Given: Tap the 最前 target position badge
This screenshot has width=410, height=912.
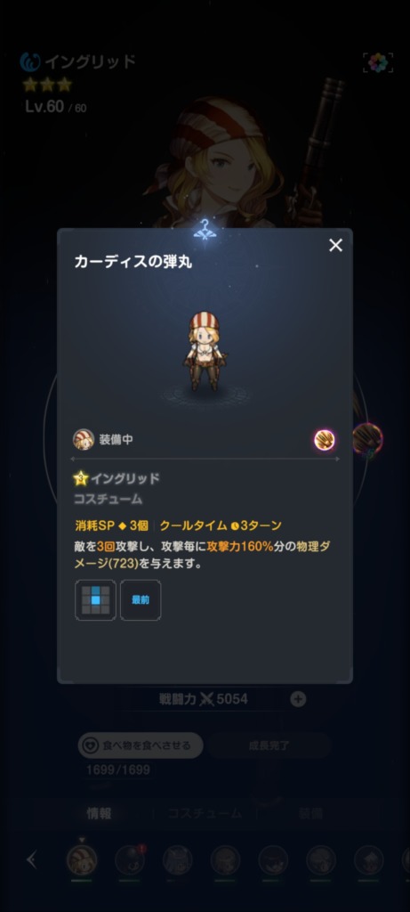Looking at the screenshot, I should 141,599.
